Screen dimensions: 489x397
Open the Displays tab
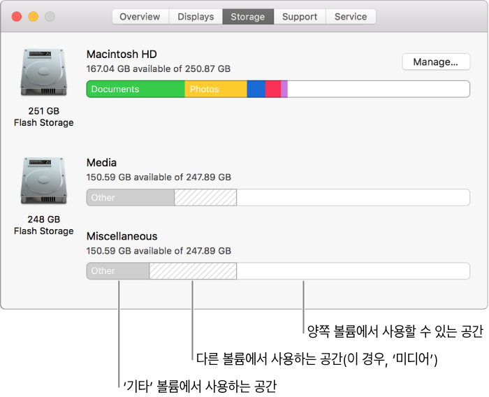tap(196, 17)
